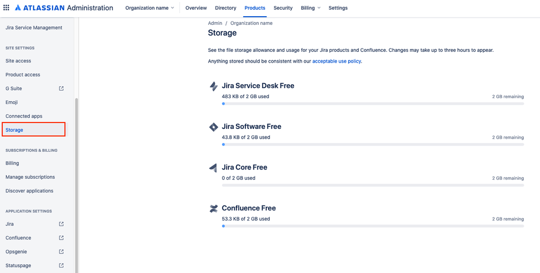
Task: Open the Settings tab
Action: (338, 8)
